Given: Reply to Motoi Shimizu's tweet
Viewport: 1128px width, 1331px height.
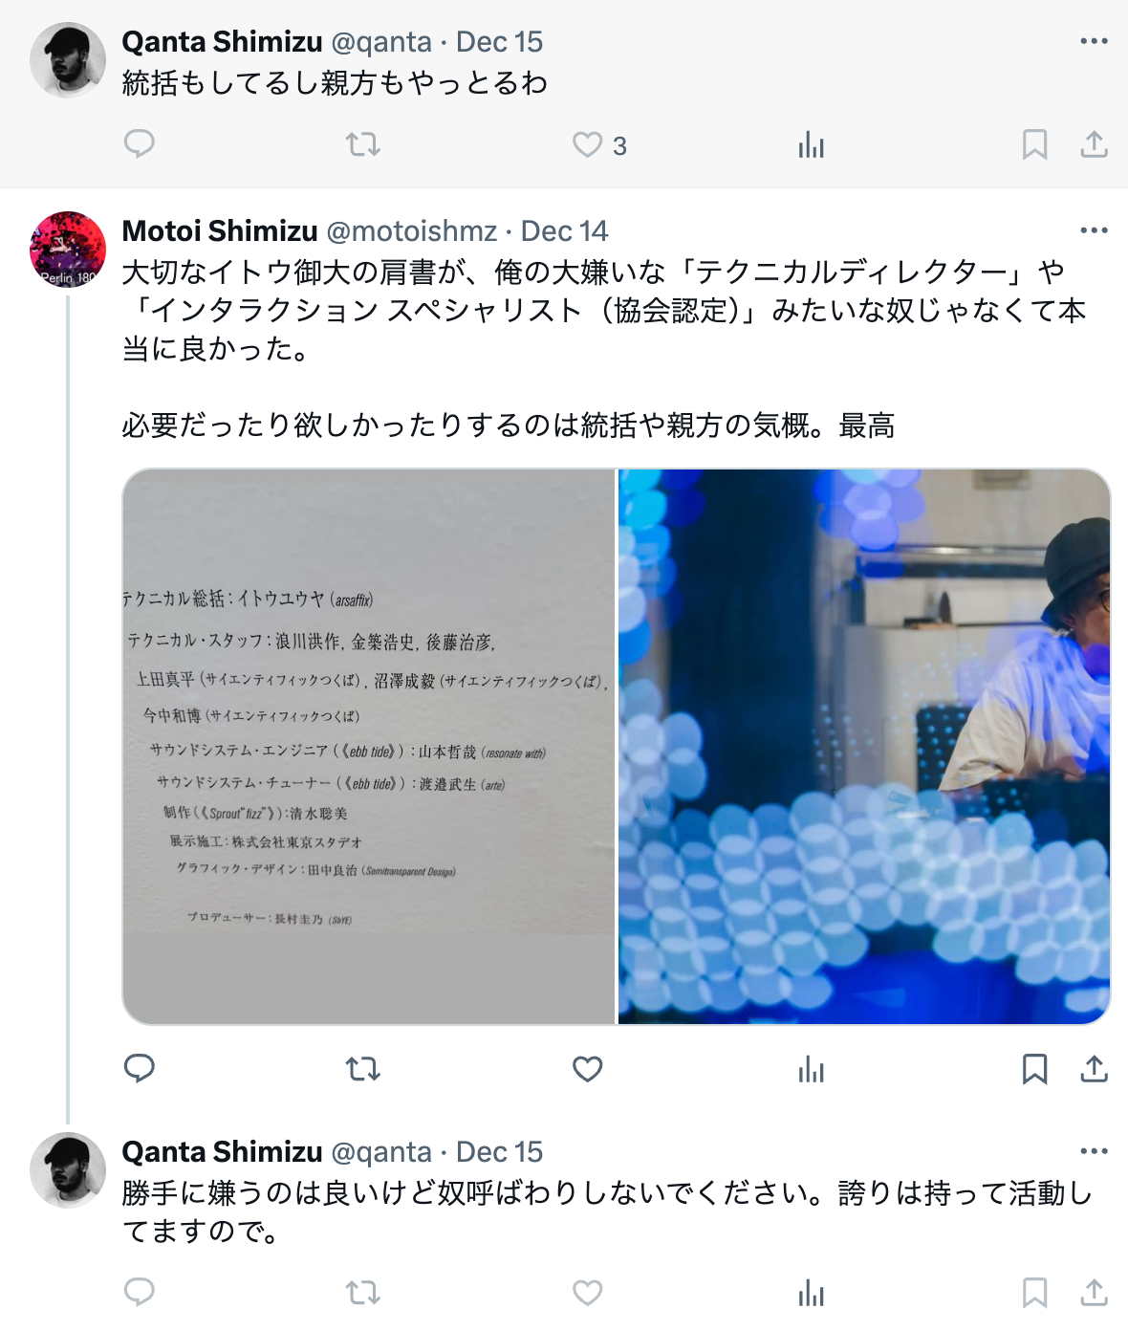Looking at the screenshot, I should 140,1068.
